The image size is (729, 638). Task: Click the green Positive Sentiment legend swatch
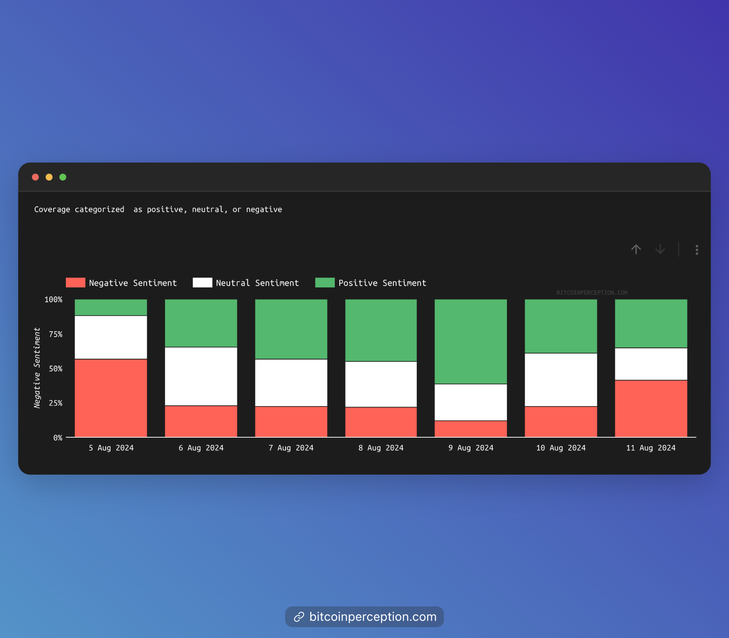[325, 283]
